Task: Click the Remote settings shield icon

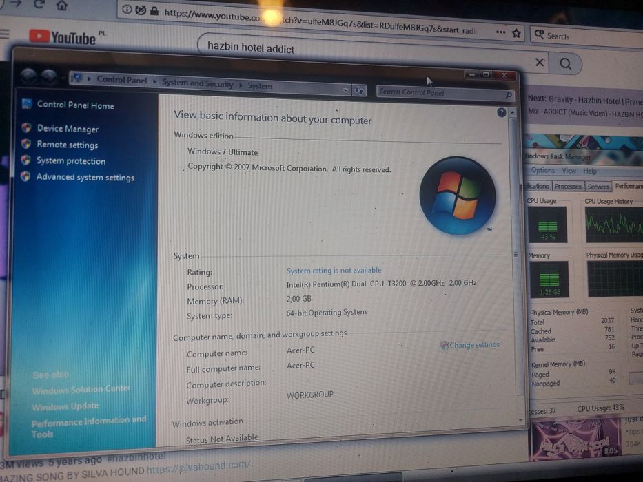Action: (x=26, y=143)
